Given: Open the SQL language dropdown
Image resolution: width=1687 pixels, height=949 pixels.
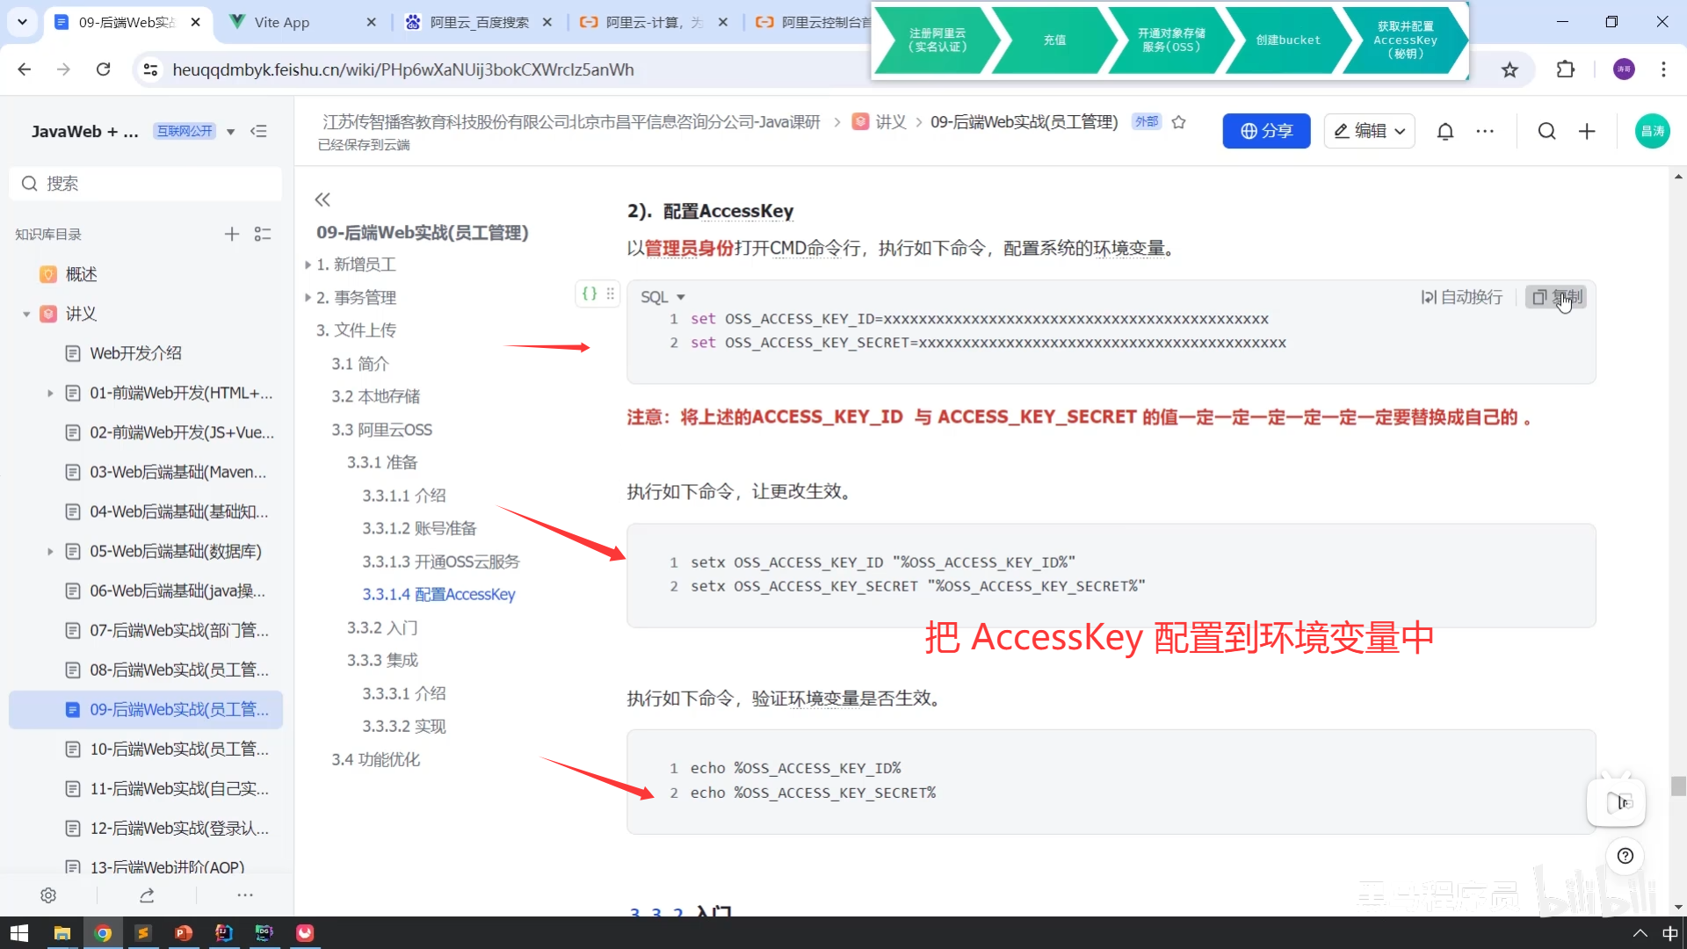Looking at the screenshot, I should tap(662, 297).
